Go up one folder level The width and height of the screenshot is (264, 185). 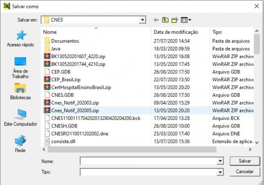(x=165, y=20)
